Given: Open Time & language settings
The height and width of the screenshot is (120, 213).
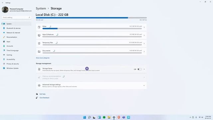Looking at the screenshot, I should [16, 50].
